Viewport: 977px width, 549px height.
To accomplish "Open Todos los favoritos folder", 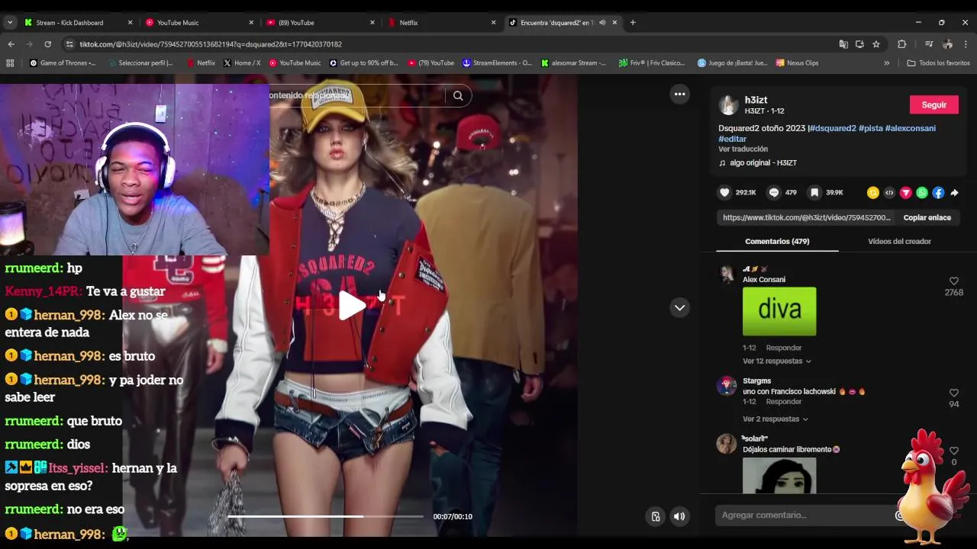I will pos(938,63).
